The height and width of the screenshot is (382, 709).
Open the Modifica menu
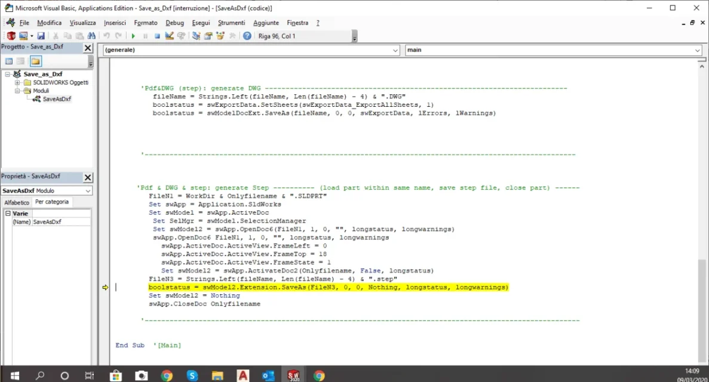tap(50, 23)
